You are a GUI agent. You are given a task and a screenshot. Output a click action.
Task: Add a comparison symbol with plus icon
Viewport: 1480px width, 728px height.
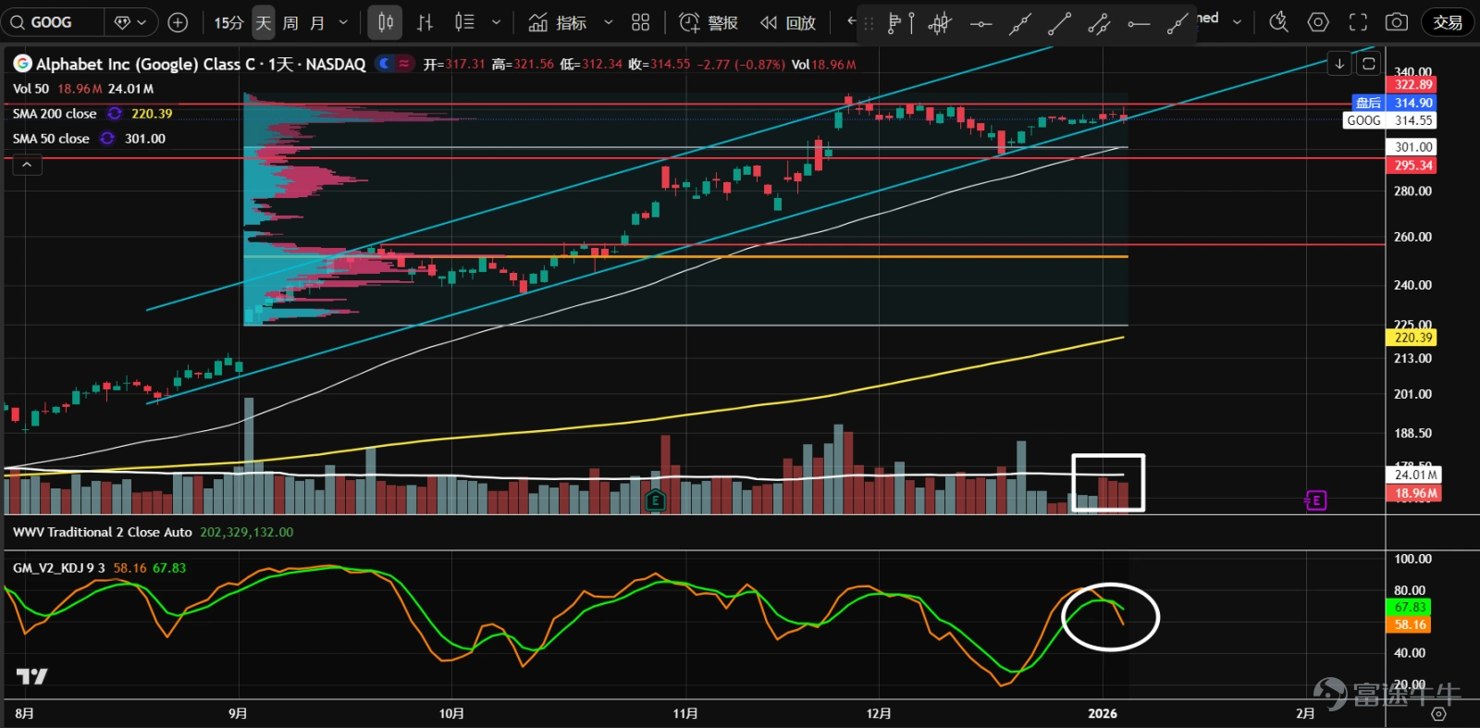(x=178, y=22)
